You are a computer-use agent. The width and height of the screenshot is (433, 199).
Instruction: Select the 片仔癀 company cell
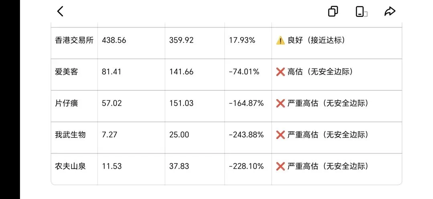point(74,106)
